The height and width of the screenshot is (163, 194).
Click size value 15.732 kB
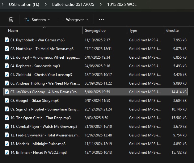(x=179, y=153)
